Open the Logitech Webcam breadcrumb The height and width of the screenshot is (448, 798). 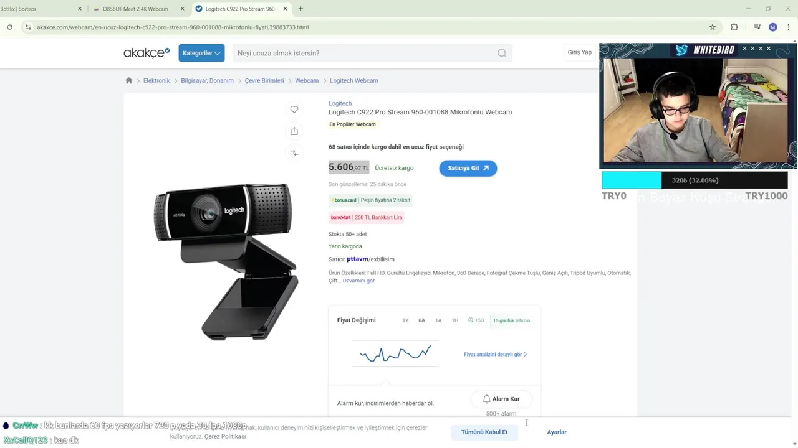[354, 80]
